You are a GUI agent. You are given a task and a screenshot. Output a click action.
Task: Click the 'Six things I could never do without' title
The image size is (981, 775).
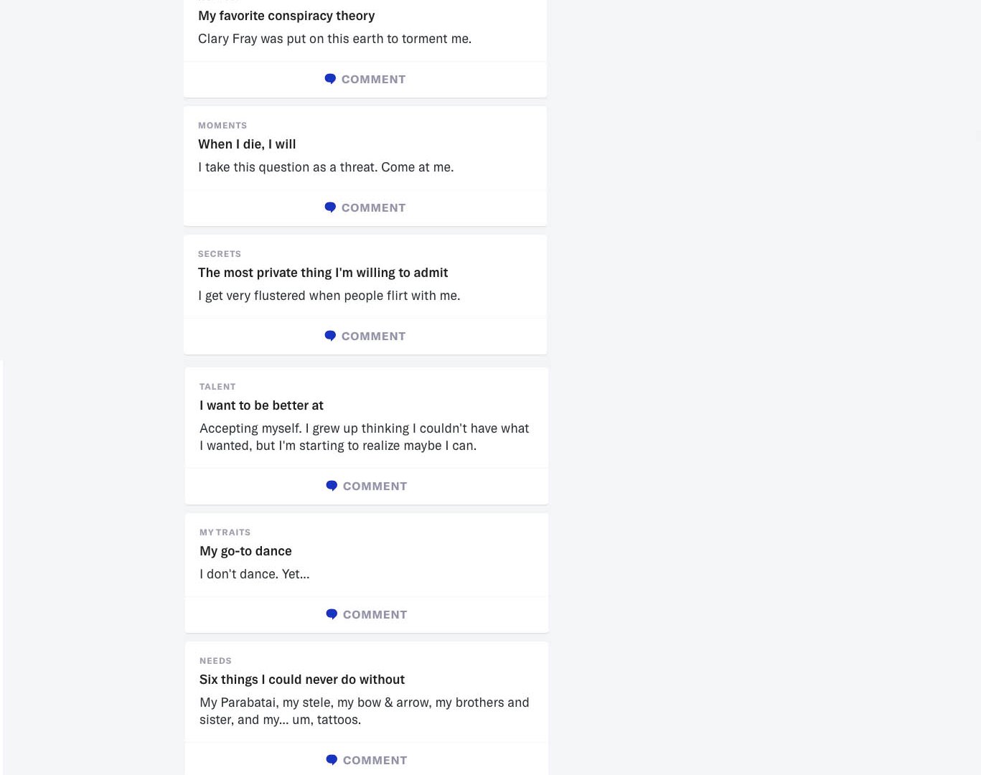pos(302,679)
